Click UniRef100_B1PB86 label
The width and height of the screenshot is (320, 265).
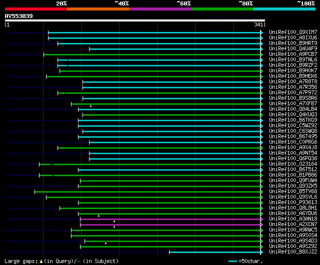[x=293, y=175]
